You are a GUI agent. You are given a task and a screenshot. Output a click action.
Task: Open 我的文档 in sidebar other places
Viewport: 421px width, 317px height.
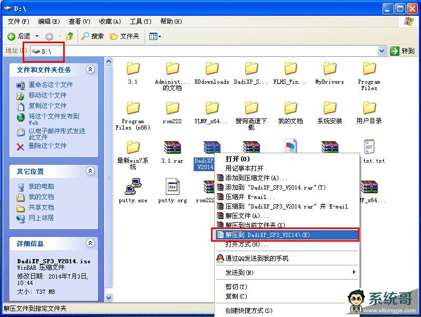[x=41, y=197]
